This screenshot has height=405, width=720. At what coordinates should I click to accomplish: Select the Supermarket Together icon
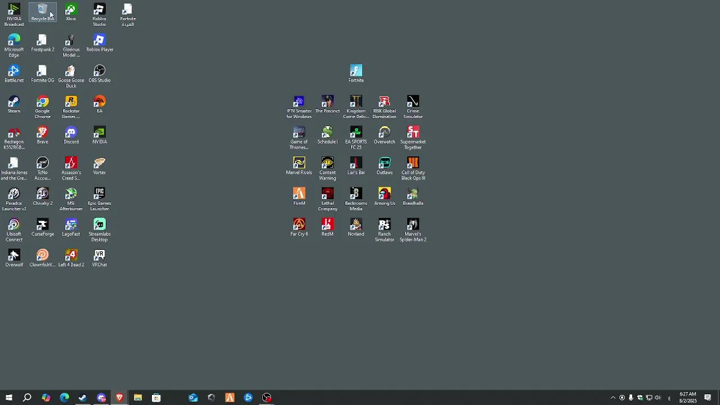click(x=413, y=138)
